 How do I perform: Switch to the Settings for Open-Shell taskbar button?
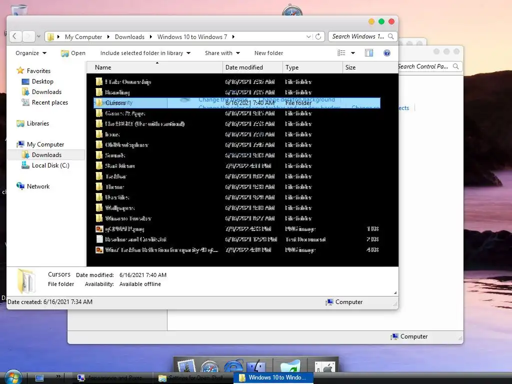pos(192,378)
